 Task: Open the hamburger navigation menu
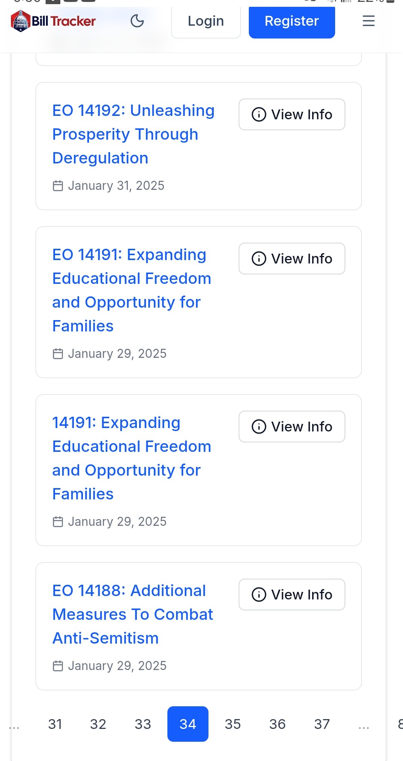click(x=368, y=21)
